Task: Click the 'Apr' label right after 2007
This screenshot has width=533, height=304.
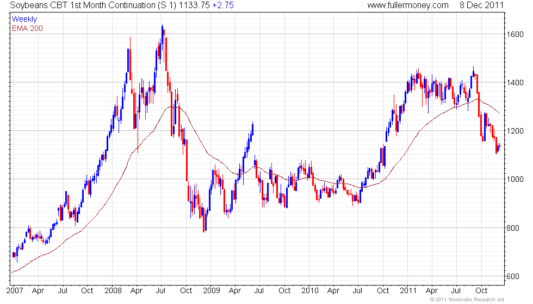Action: coord(38,291)
